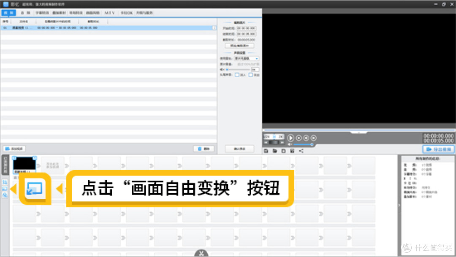Click the save project icon under preview
456x257 pixels.
click(266, 151)
